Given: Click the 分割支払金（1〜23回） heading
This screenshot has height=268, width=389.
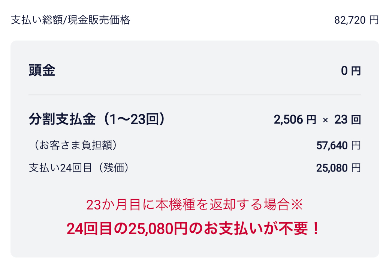Looking at the screenshot, I should click(97, 119).
